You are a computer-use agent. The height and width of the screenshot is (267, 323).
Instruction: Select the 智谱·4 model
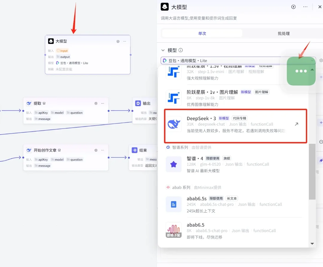click(234, 164)
